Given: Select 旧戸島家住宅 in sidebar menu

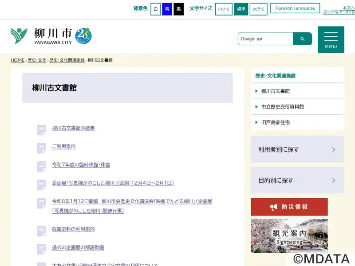Looking at the screenshot, I should [x=275, y=122].
